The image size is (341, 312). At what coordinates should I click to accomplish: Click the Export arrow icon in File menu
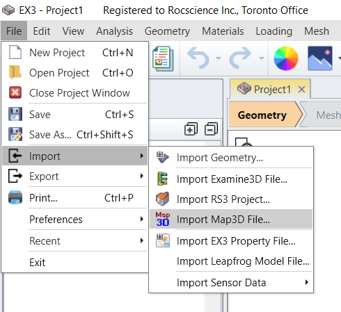pyautogui.click(x=15, y=176)
